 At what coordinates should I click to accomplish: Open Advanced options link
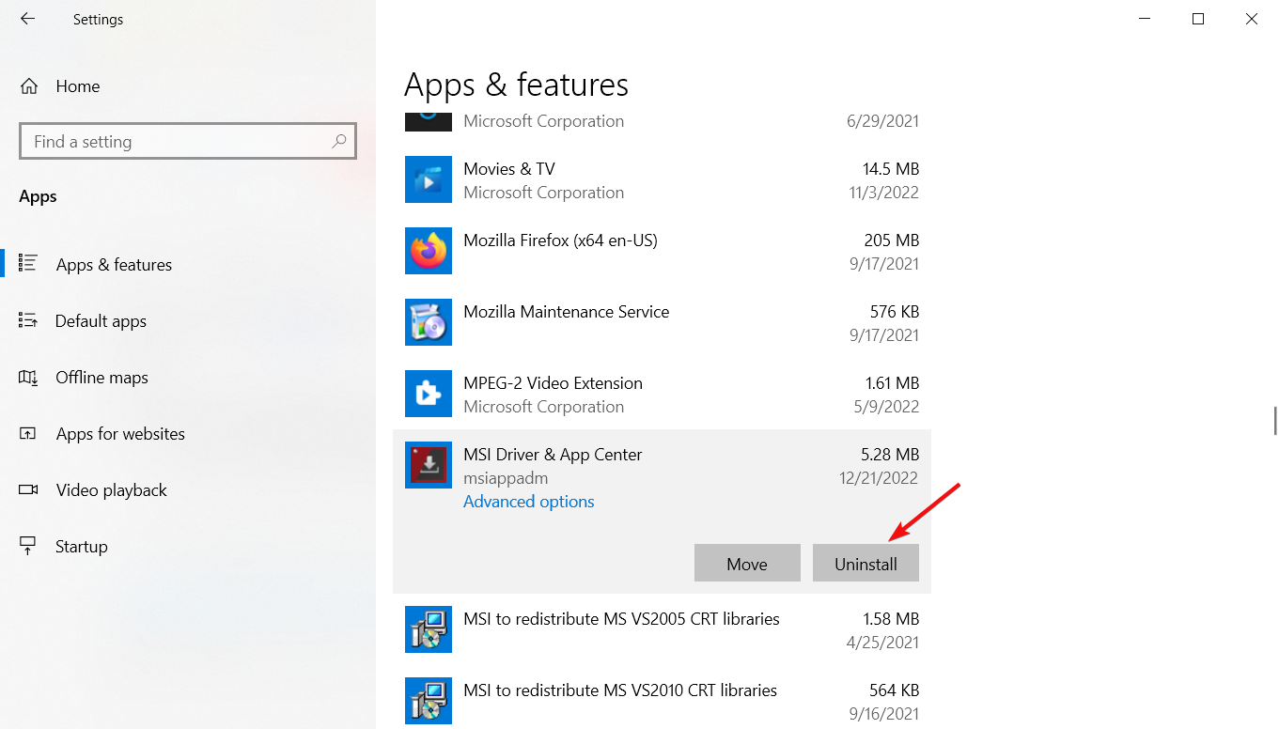(528, 502)
